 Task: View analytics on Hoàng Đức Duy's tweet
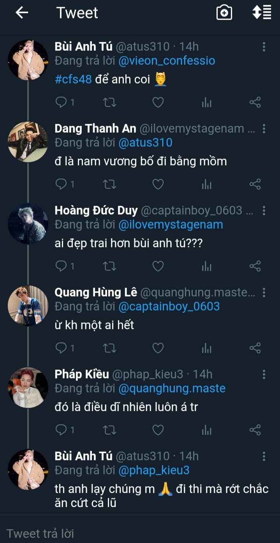coord(206,266)
